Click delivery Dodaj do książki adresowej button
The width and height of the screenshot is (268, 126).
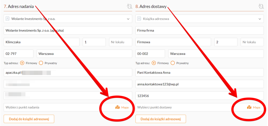pos(160,119)
